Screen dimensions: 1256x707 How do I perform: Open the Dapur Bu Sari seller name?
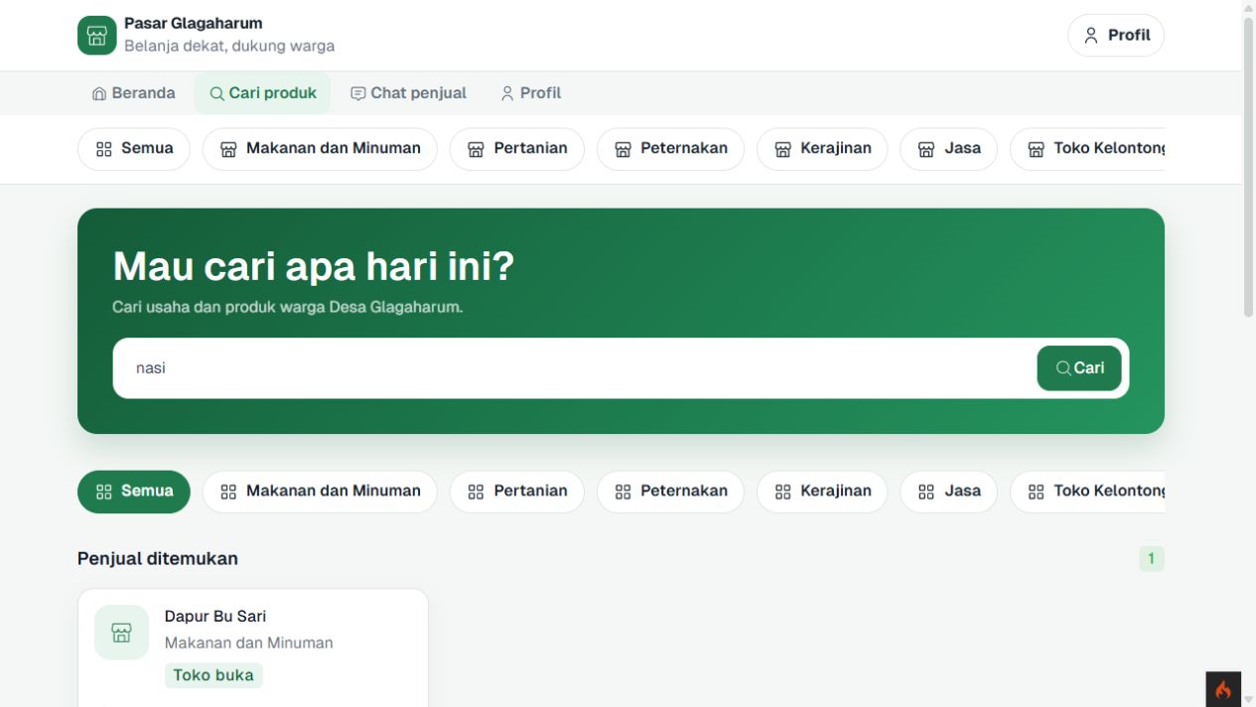[x=215, y=617]
